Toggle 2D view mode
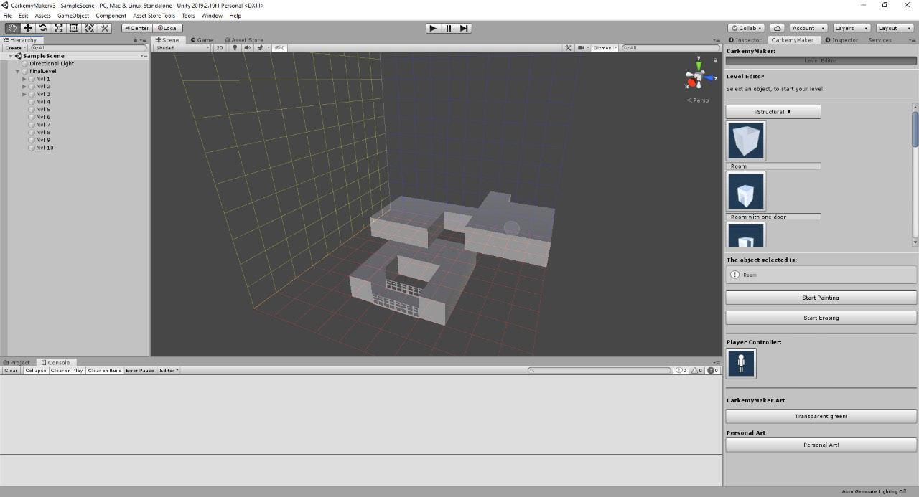Image resolution: width=919 pixels, height=497 pixels. pos(220,48)
